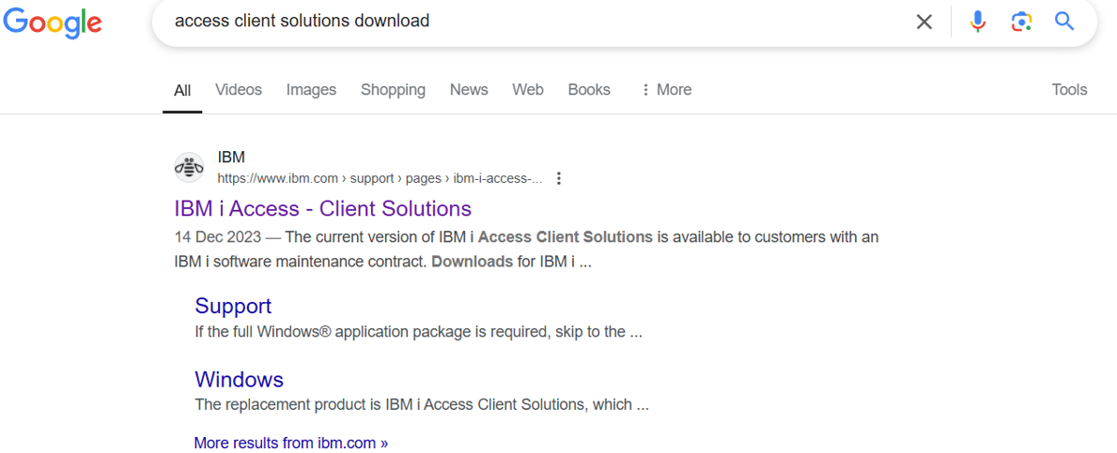Select the All tab

(x=182, y=90)
